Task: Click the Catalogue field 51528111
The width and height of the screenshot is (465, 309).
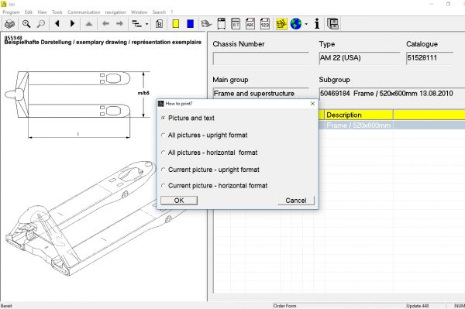Action: pyautogui.click(x=429, y=58)
